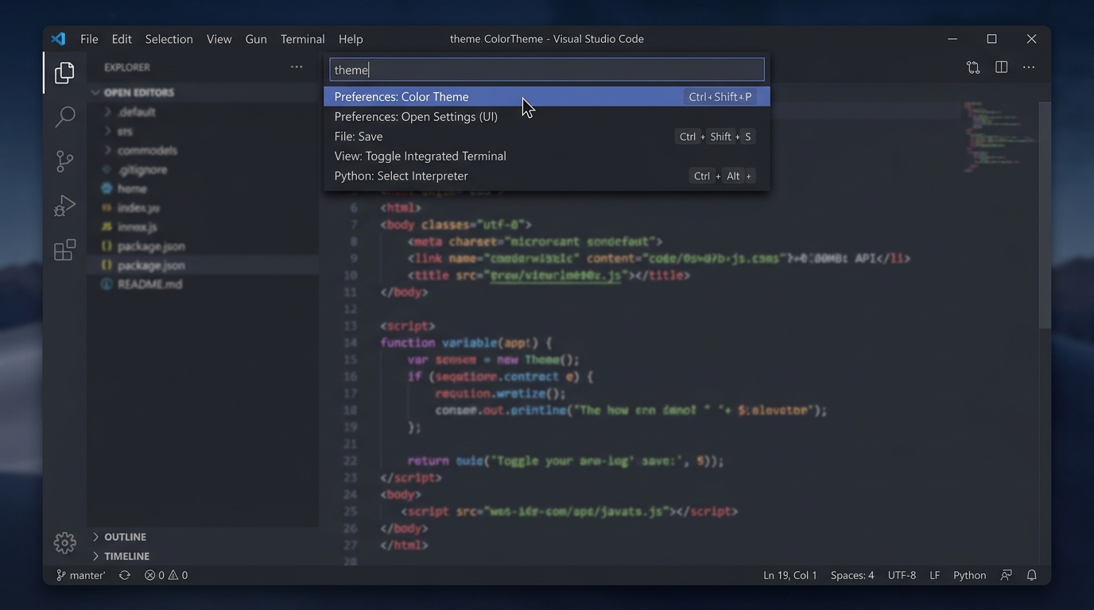Run the File: Save command
The height and width of the screenshot is (610, 1094).
click(547, 137)
